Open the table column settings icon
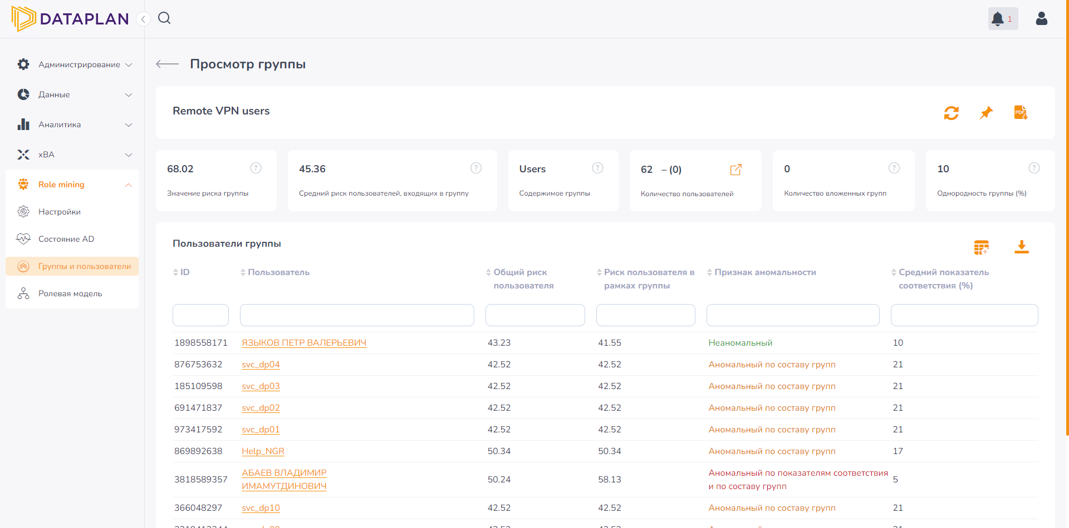Screen dimensions: 1069x528 (x=981, y=247)
